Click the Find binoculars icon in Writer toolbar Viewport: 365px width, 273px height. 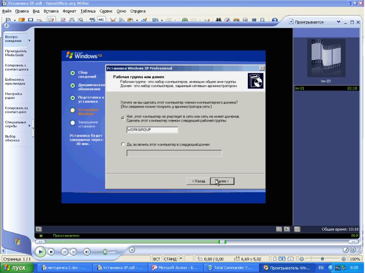pos(218,20)
